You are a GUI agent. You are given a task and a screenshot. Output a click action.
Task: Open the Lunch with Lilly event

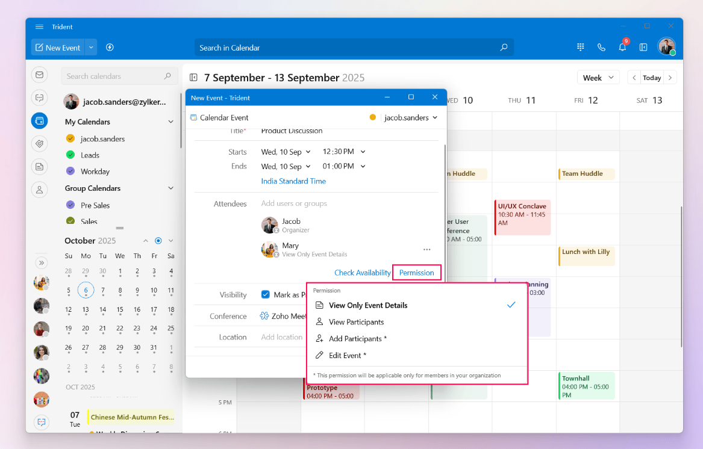point(586,256)
